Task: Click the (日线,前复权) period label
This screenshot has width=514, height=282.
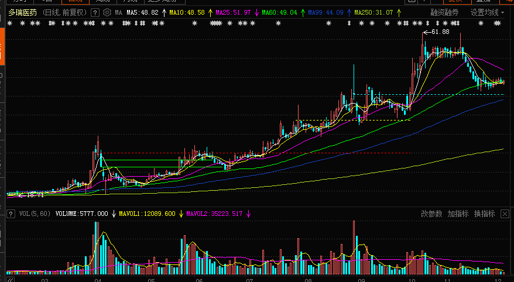Action: pyautogui.click(x=64, y=13)
